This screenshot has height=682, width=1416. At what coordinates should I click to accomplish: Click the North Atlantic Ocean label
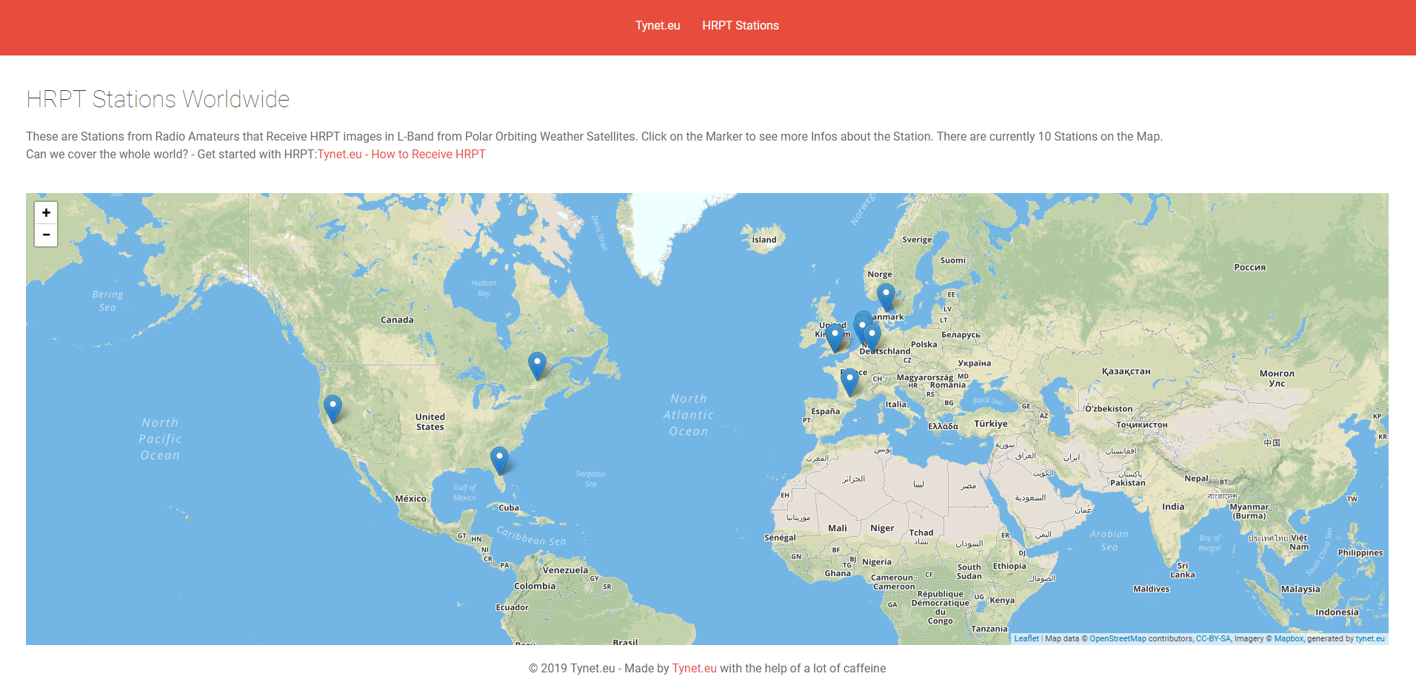(689, 415)
